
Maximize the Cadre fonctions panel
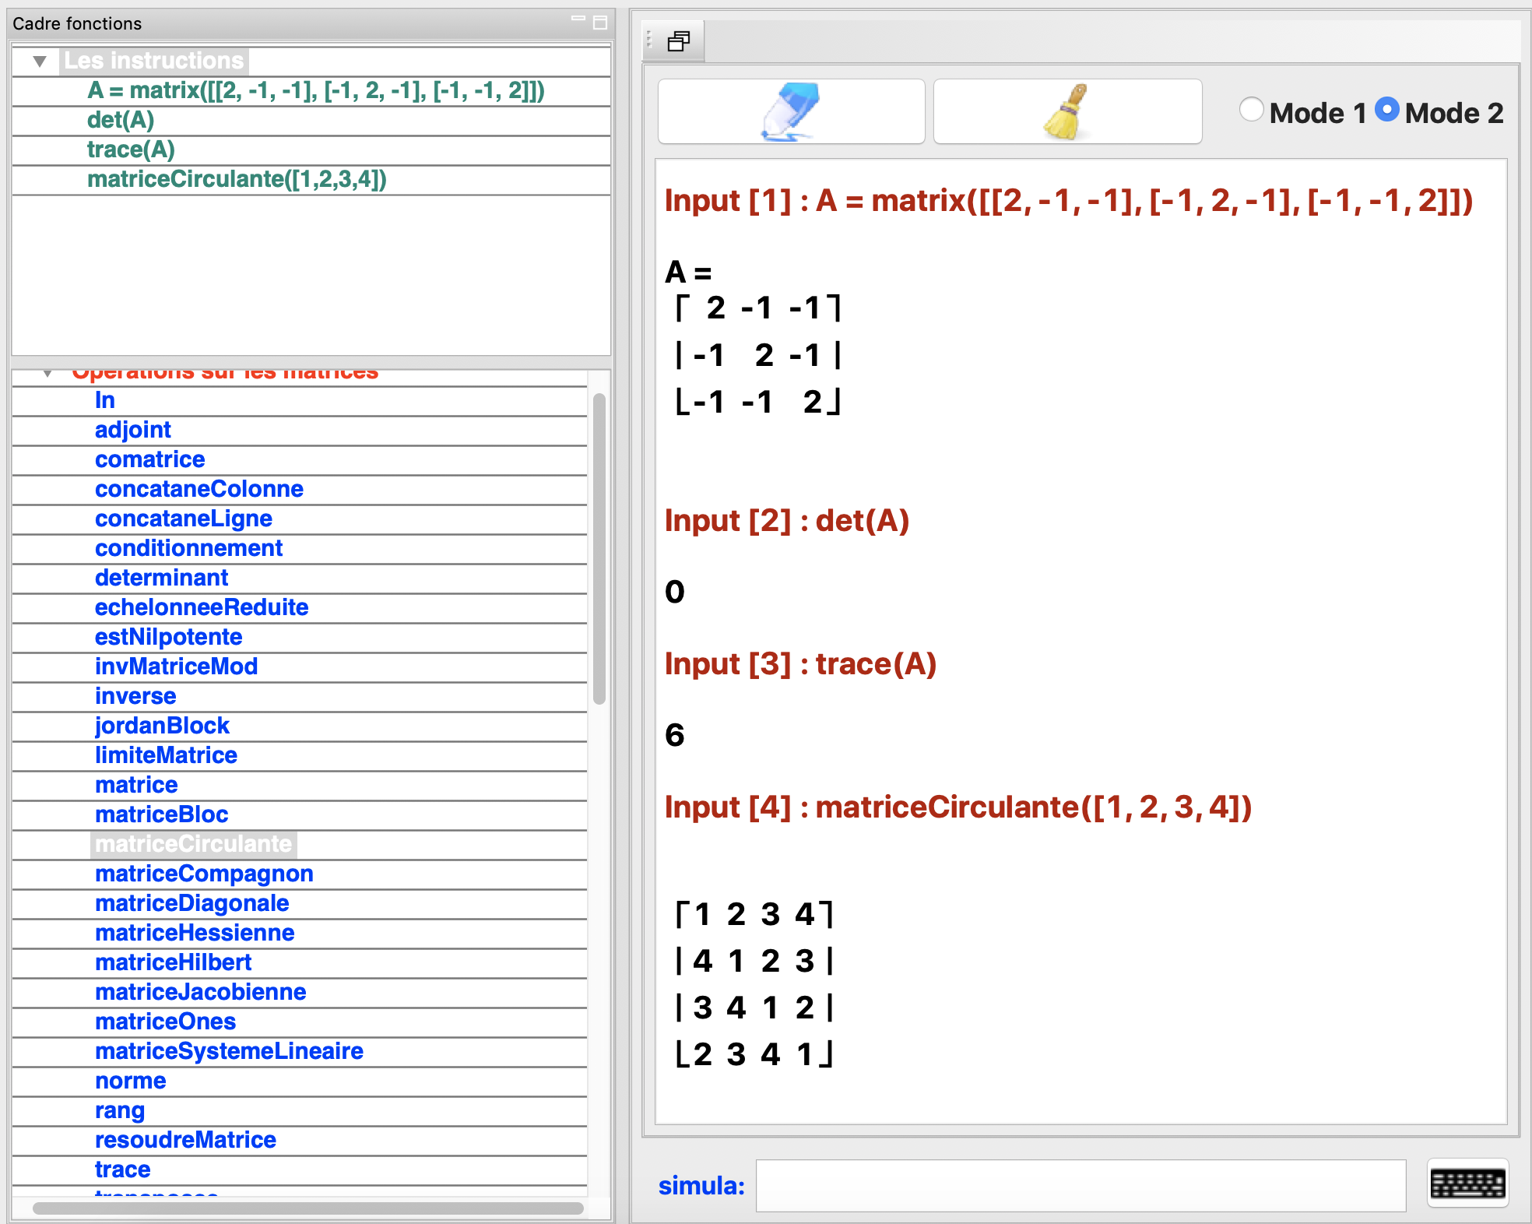599,23
